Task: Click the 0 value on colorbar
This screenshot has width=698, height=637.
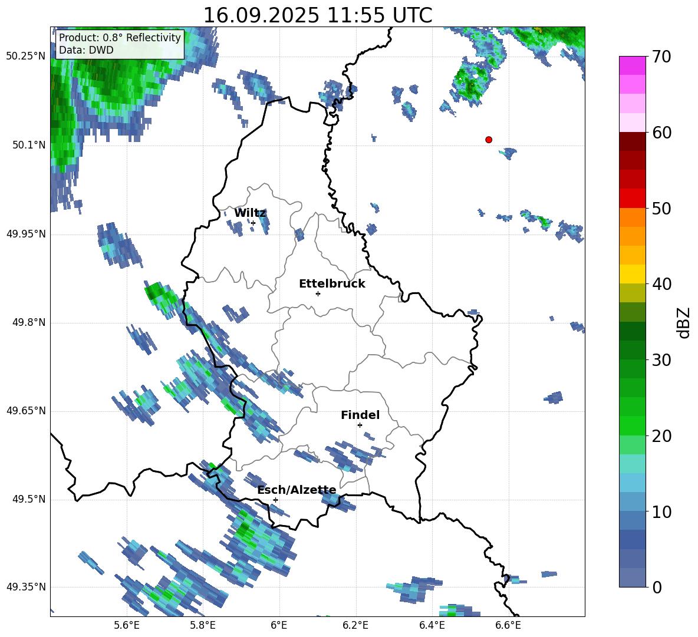Action: point(657,588)
